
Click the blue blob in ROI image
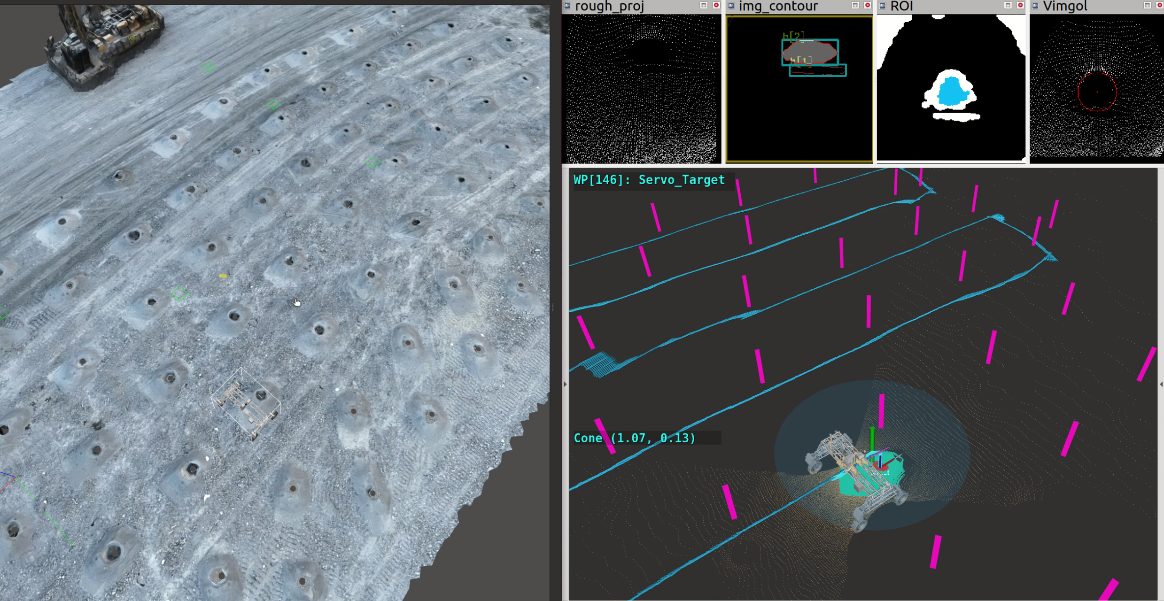coord(952,92)
